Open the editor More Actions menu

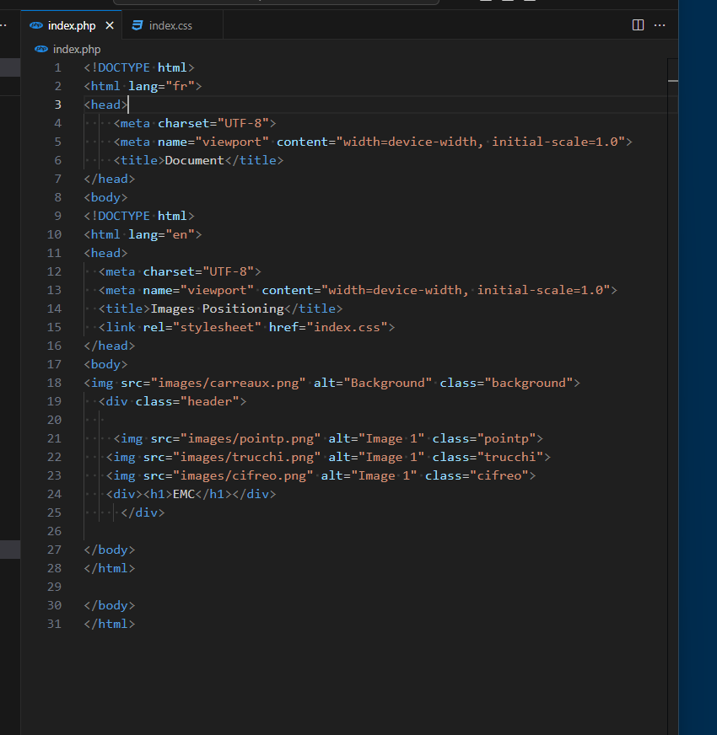(x=660, y=24)
